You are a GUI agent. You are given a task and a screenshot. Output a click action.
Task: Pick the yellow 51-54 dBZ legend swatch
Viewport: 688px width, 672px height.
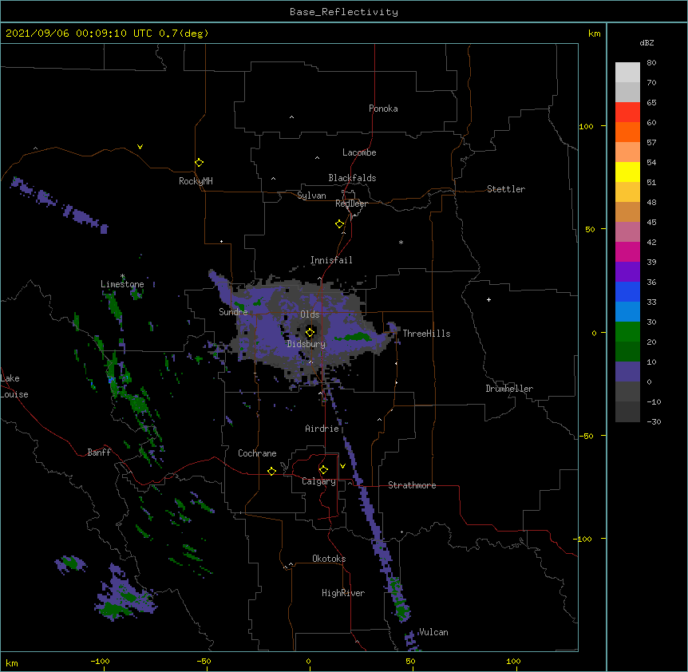click(x=627, y=172)
